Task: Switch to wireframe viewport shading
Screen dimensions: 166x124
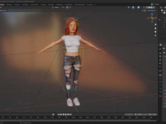Action: coord(147,8)
